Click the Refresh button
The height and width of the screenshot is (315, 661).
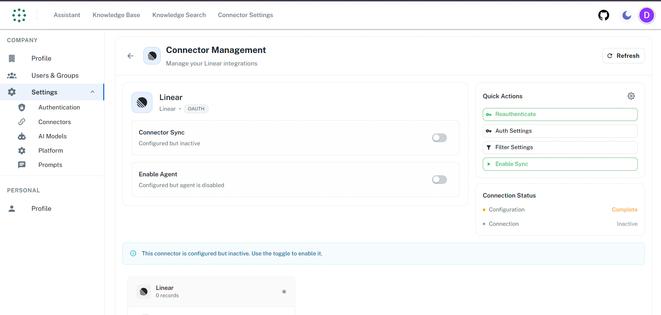[623, 56]
